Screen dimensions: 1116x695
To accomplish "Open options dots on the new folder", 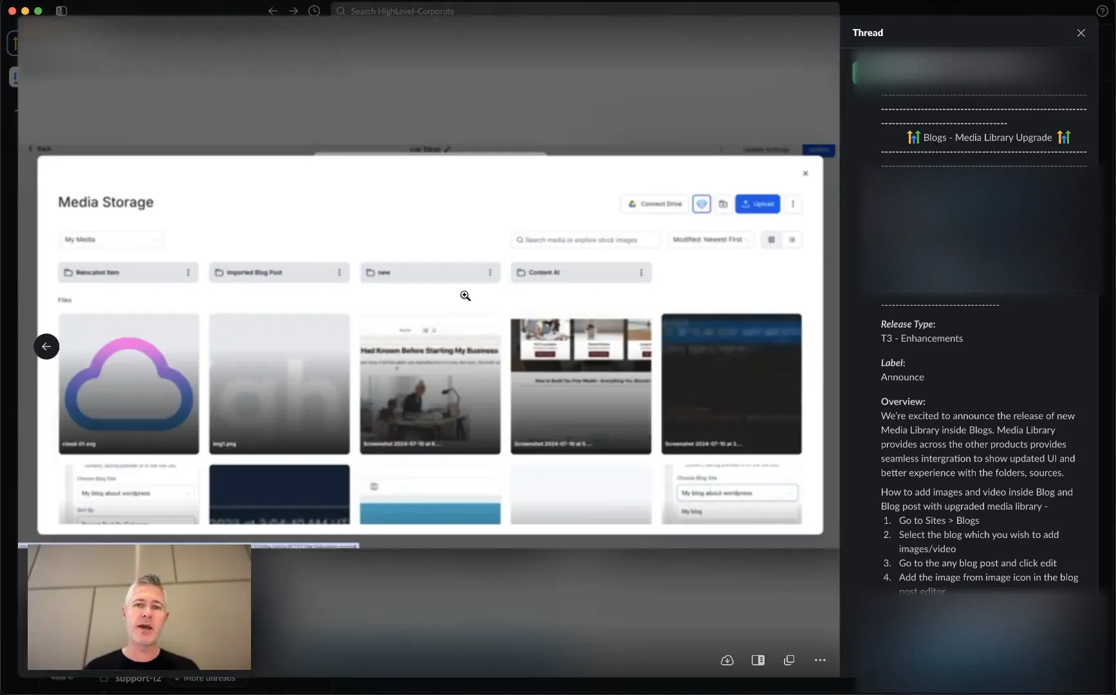I will pos(490,272).
